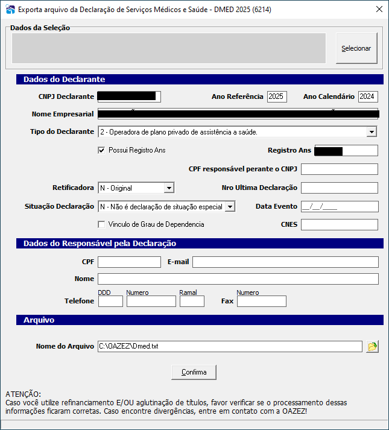Click the Selecionar button
This screenshot has height=430, width=389.
click(x=356, y=48)
